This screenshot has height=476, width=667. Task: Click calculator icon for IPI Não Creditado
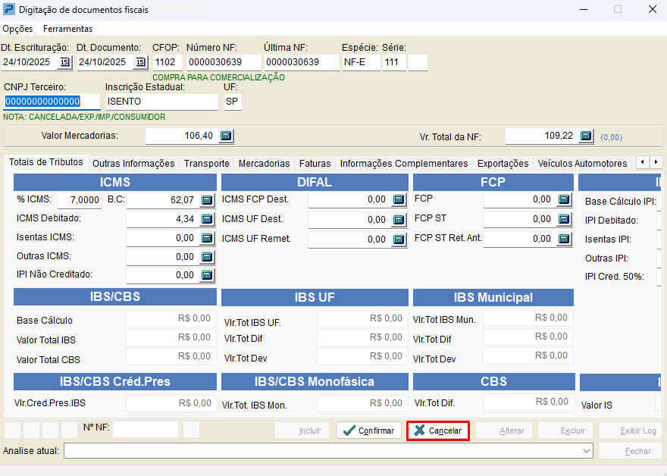[x=207, y=275]
